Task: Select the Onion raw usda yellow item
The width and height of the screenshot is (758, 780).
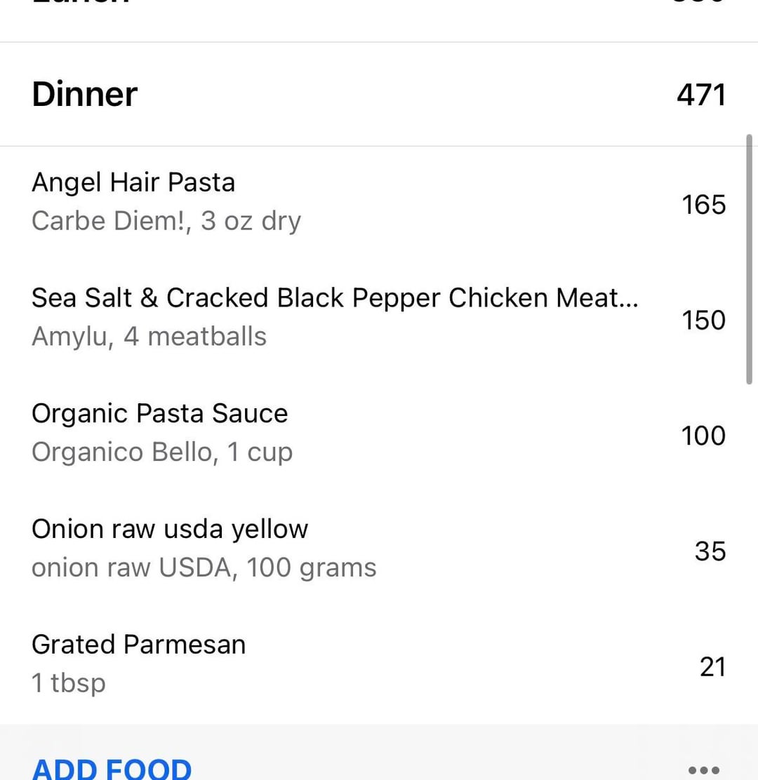Action: pyautogui.click(x=169, y=529)
